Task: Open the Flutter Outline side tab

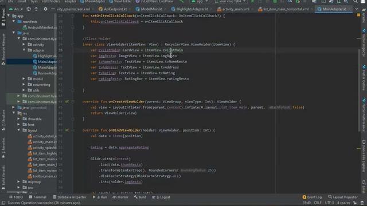Action: pos(364,78)
